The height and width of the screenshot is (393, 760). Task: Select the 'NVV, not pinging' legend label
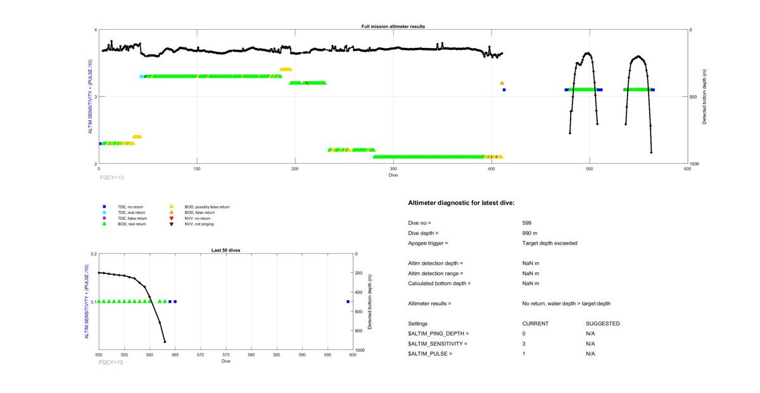pos(201,224)
